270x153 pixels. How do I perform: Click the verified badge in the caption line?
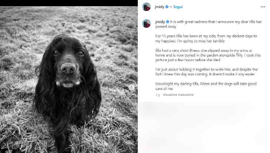167,22
